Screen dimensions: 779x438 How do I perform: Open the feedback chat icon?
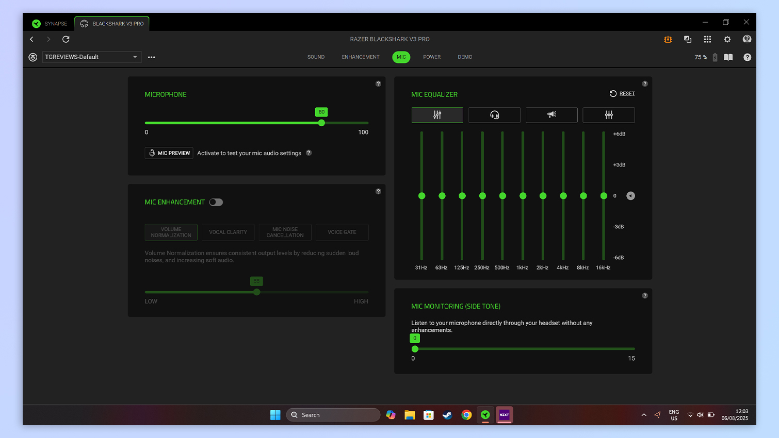(747, 39)
